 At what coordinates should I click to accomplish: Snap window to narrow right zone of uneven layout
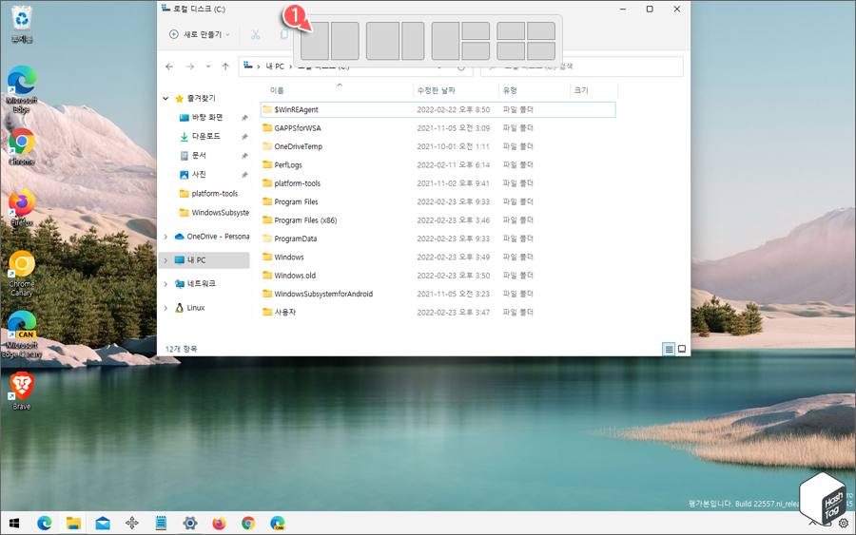click(414, 41)
